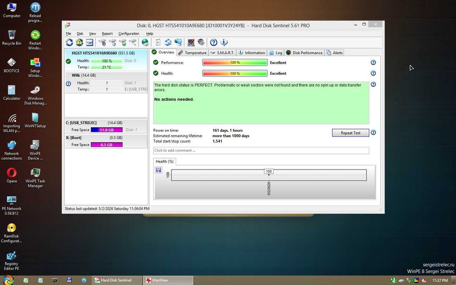This screenshot has height=285, width=456.
Task: Open the WinNTSetup desktop icon
Action: click(35, 120)
